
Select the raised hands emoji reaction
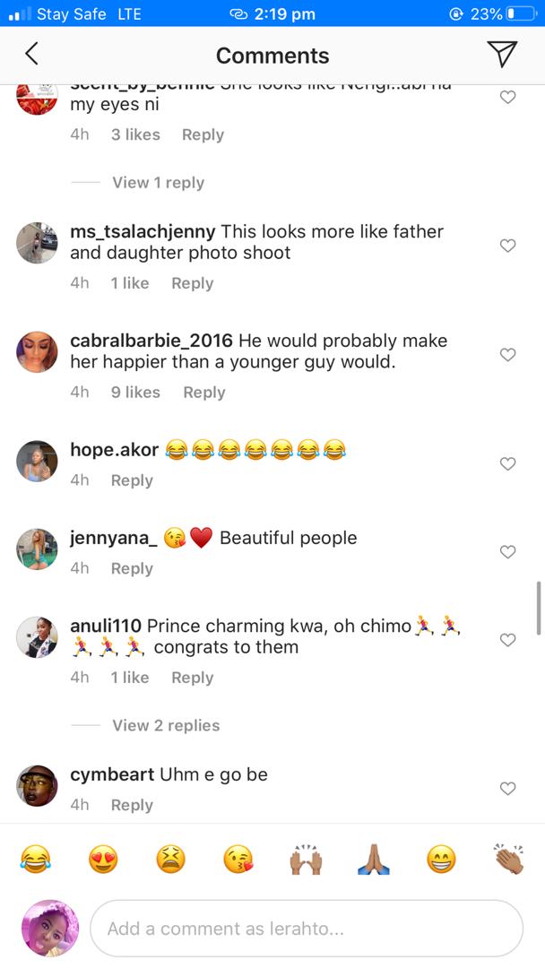click(306, 858)
